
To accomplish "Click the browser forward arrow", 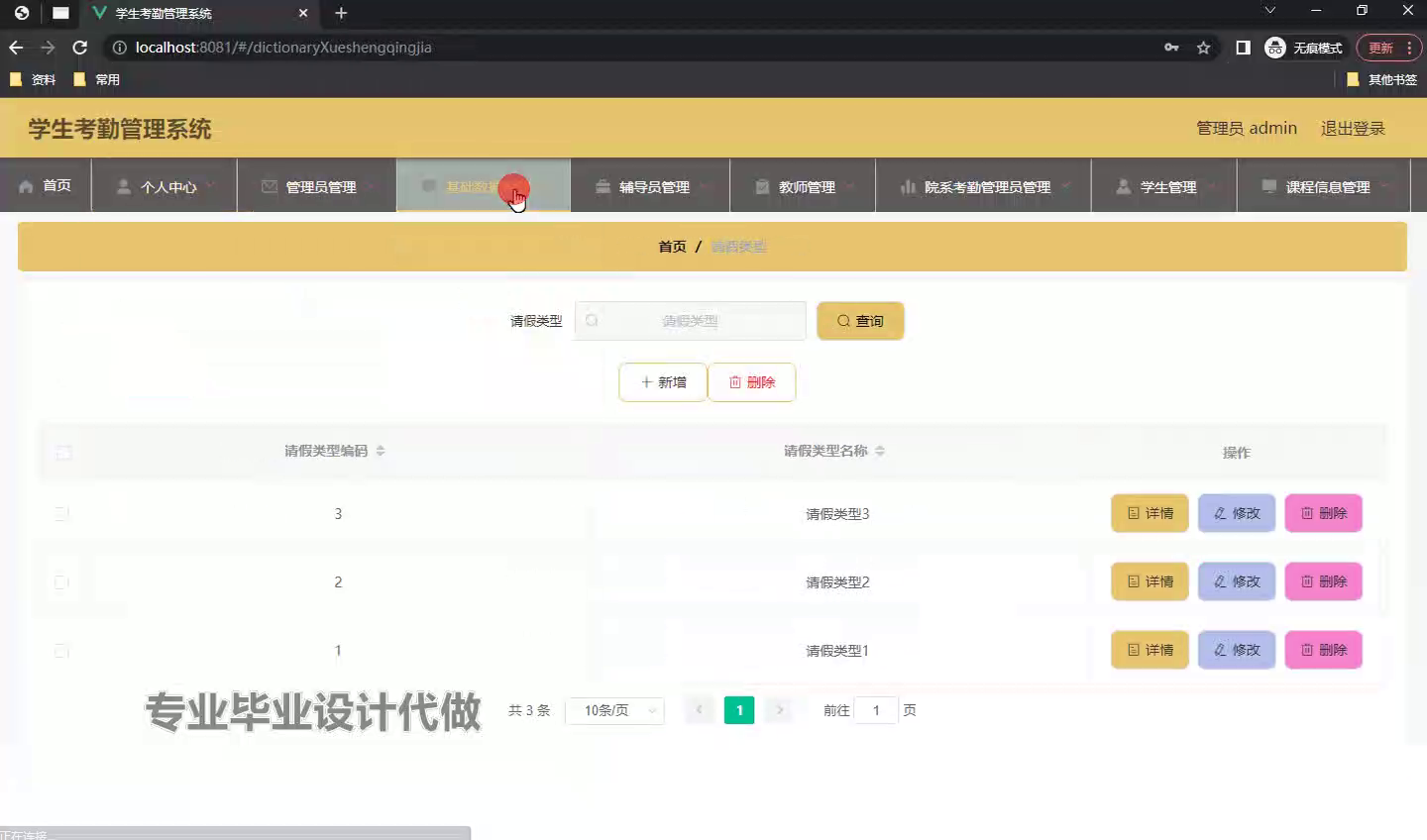I will pos(48,48).
